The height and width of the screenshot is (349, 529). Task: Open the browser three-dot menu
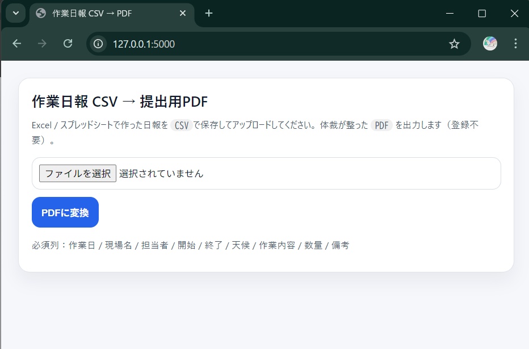515,44
